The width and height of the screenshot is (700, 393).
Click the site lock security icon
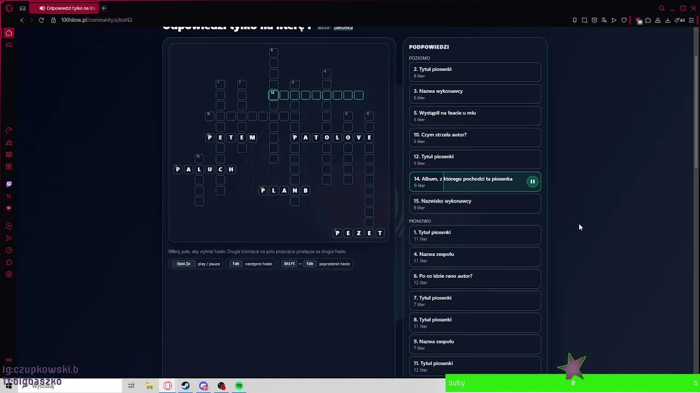[54, 20]
